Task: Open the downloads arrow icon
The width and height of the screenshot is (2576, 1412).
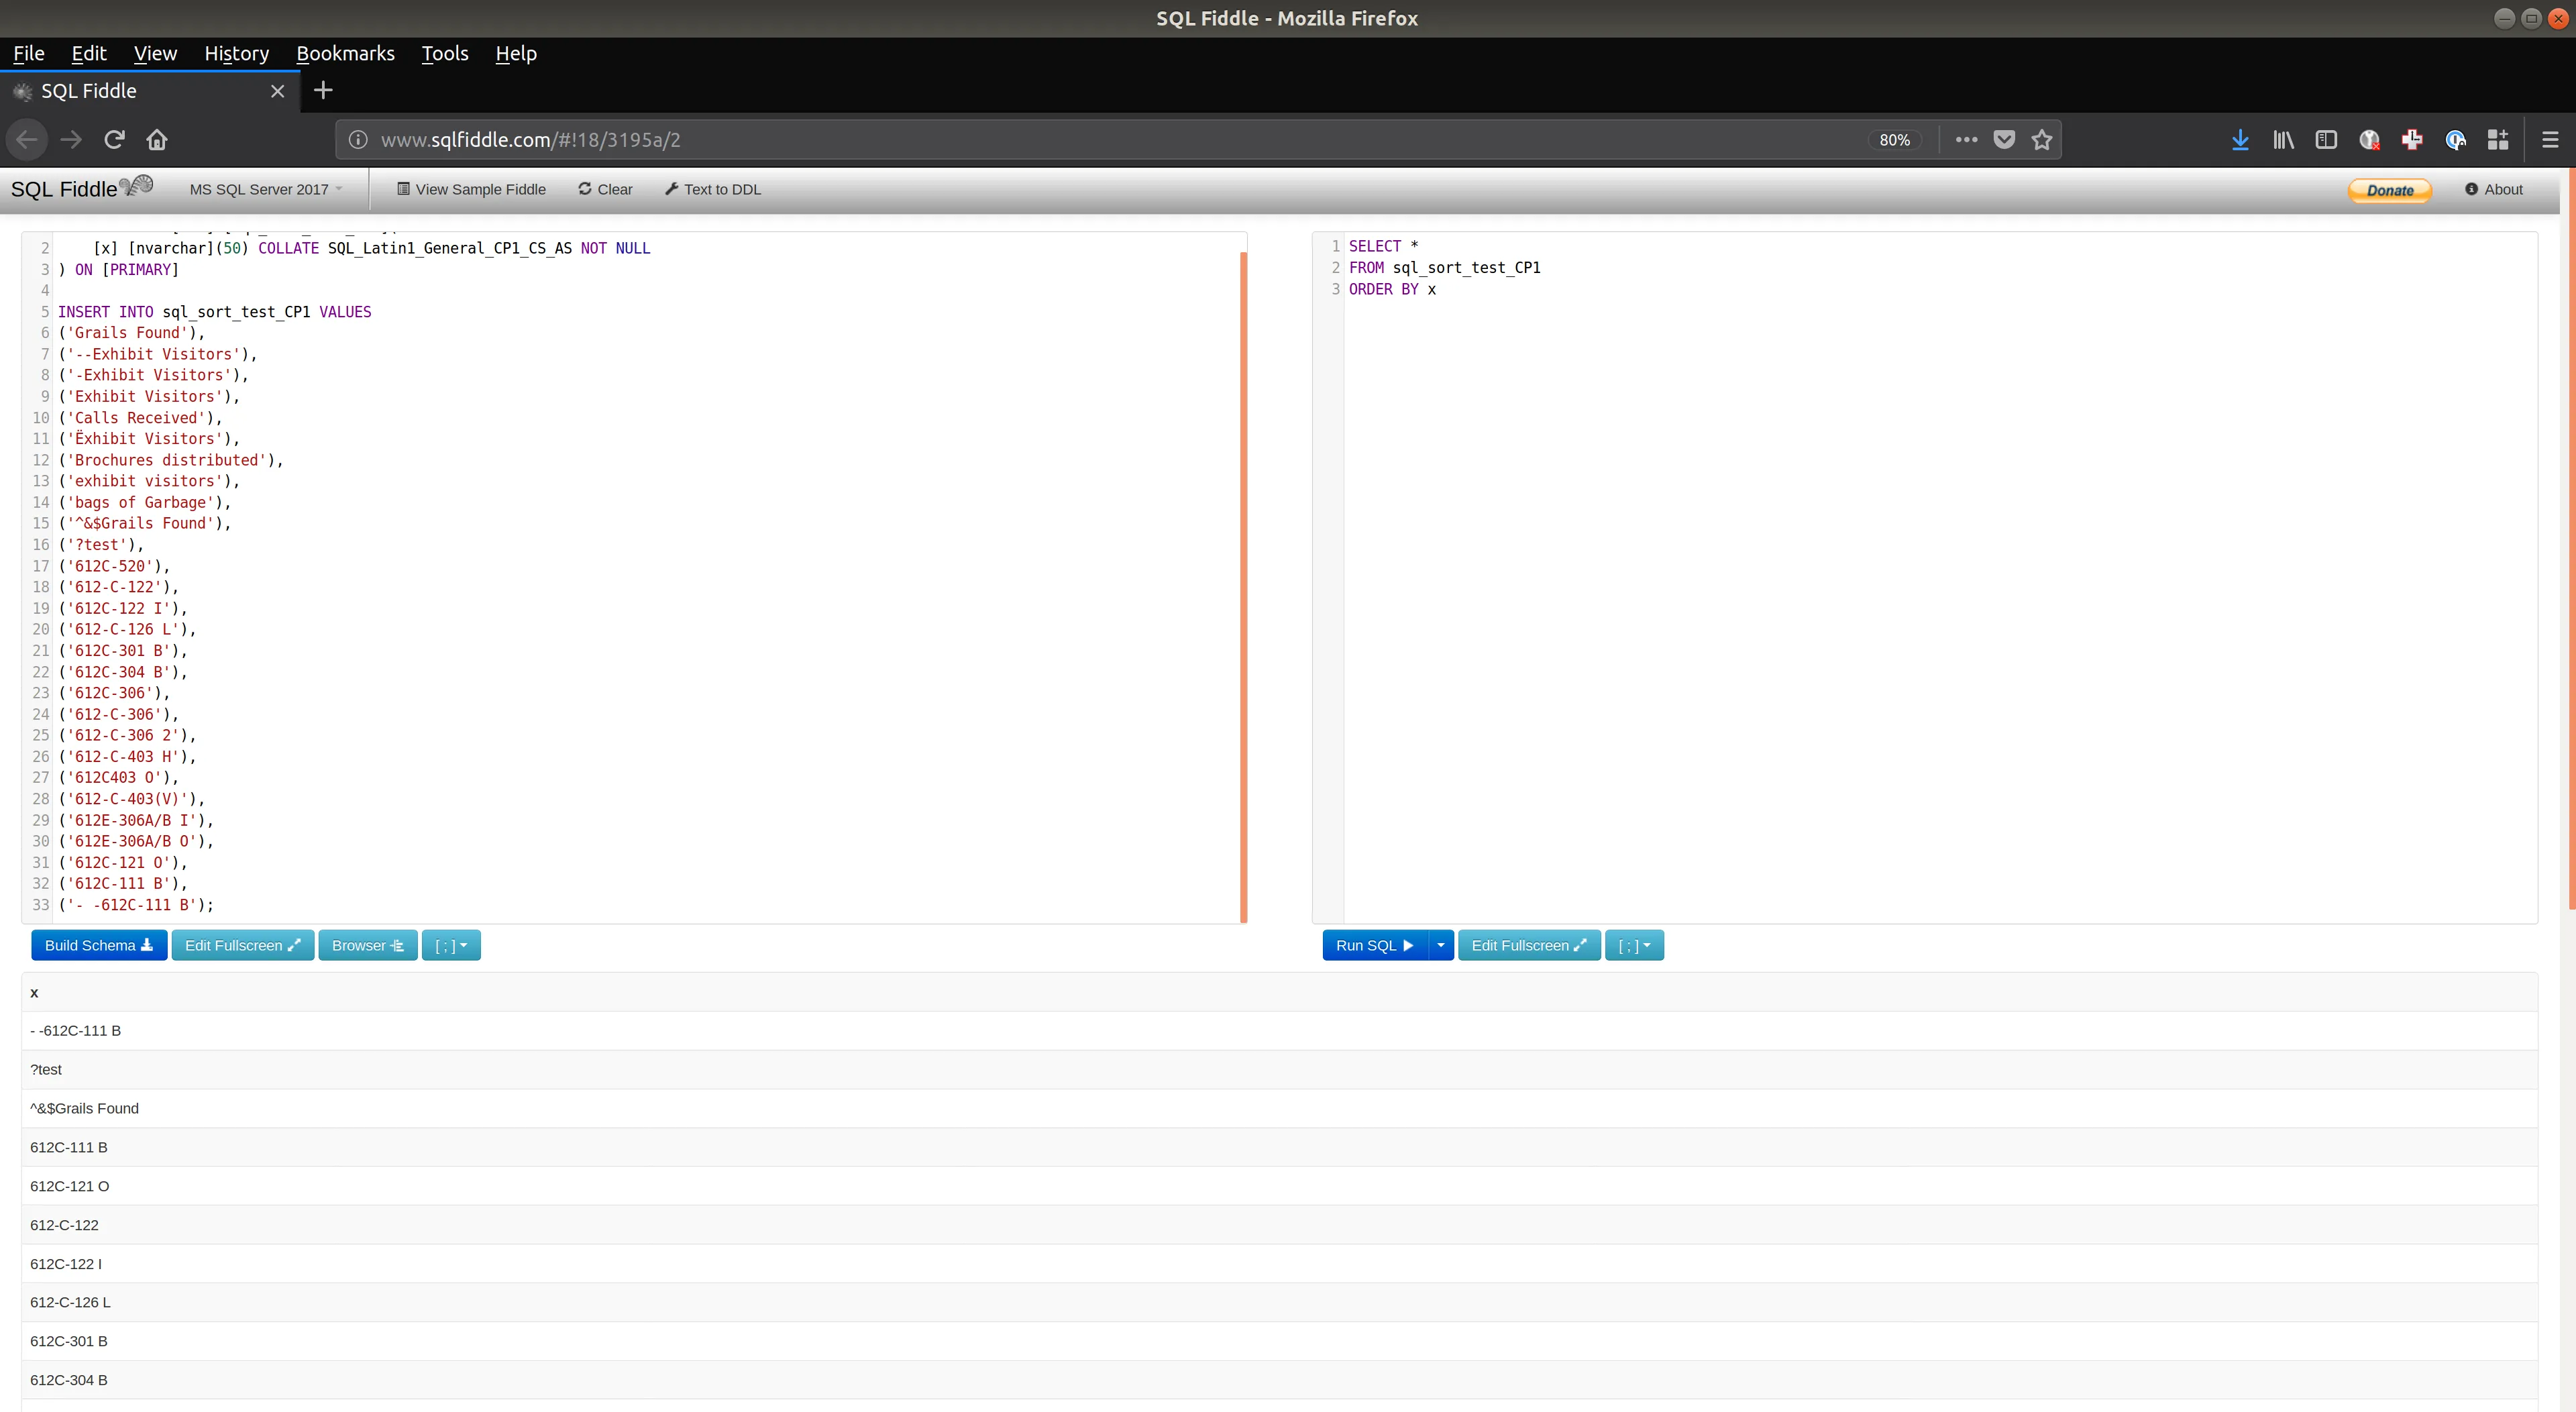Action: pos(2240,140)
